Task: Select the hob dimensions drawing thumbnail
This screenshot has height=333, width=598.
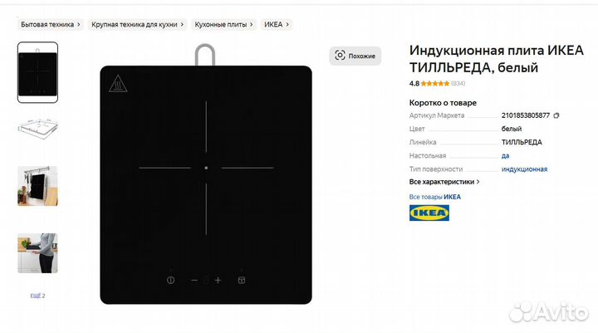Action: (x=37, y=127)
